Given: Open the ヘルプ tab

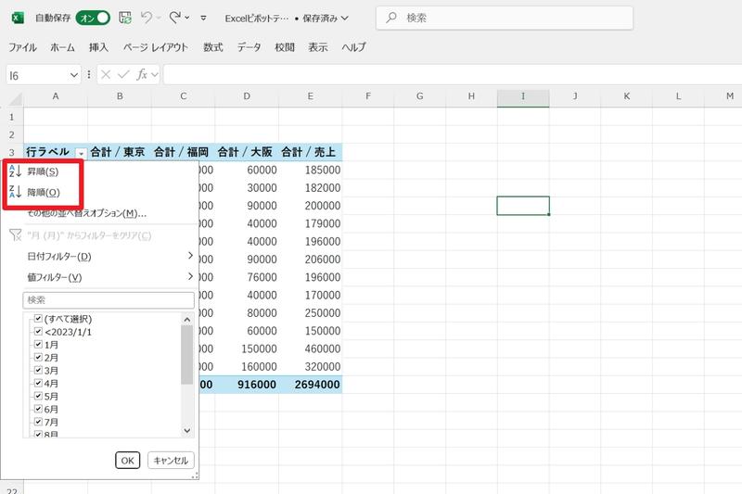Looking at the screenshot, I should 354,47.
